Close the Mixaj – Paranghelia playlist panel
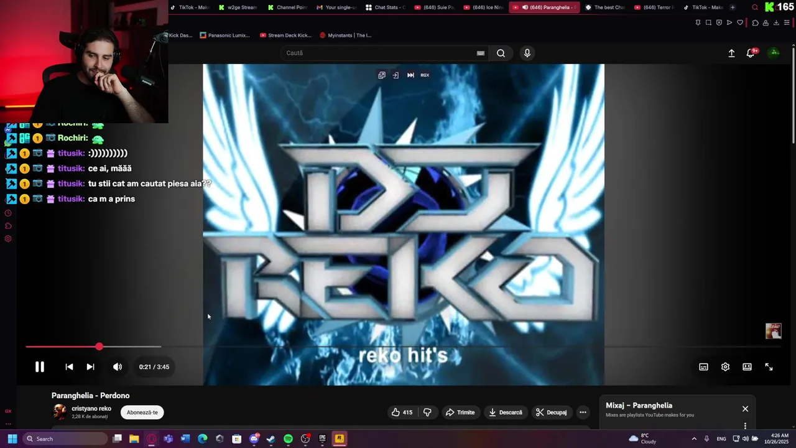This screenshot has width=796, height=448. (745, 409)
